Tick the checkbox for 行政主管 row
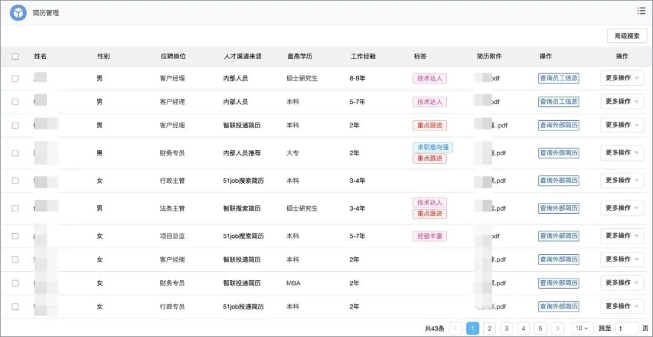The image size is (653, 337). click(x=15, y=181)
